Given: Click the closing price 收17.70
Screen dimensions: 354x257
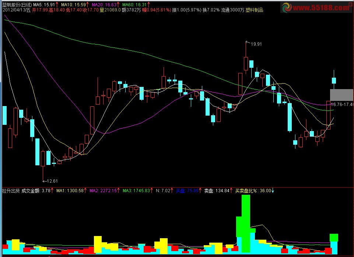Looking at the screenshot, I should click(x=91, y=10).
